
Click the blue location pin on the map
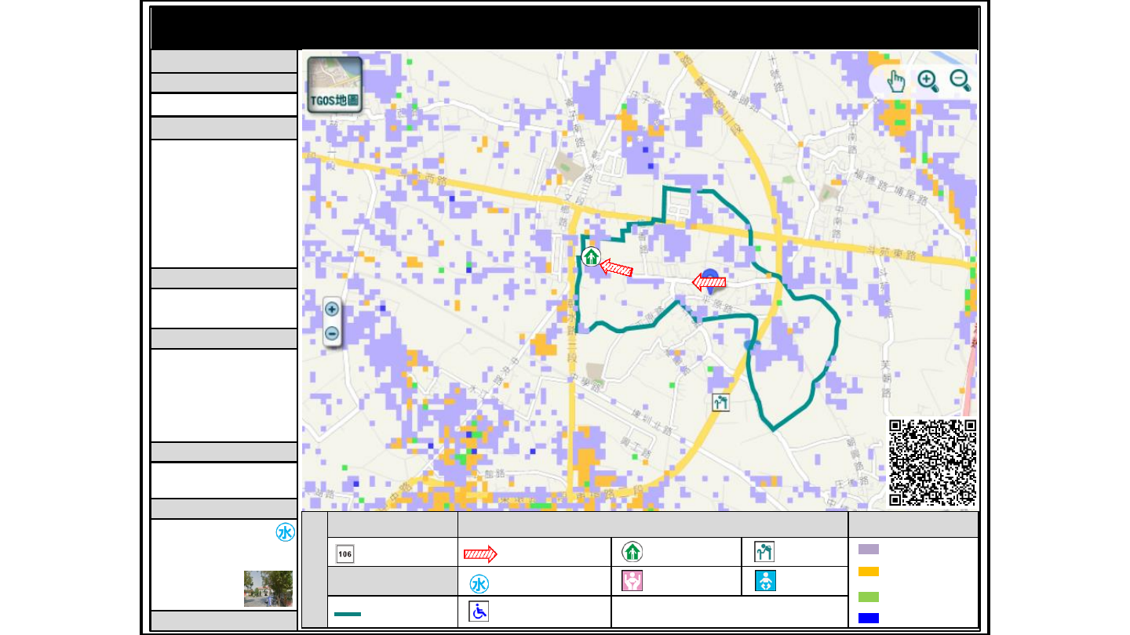pyautogui.click(x=711, y=281)
